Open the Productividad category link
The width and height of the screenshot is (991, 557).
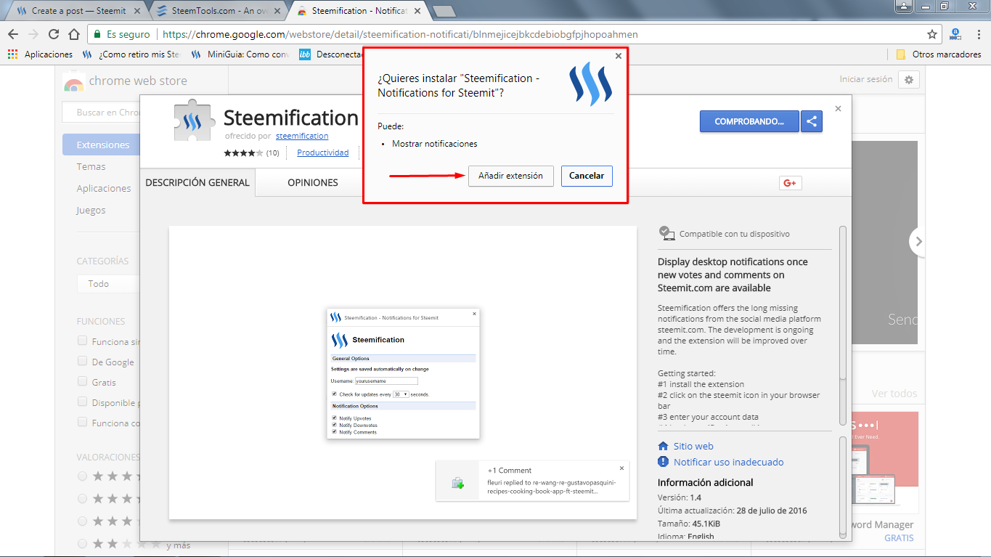click(x=323, y=153)
